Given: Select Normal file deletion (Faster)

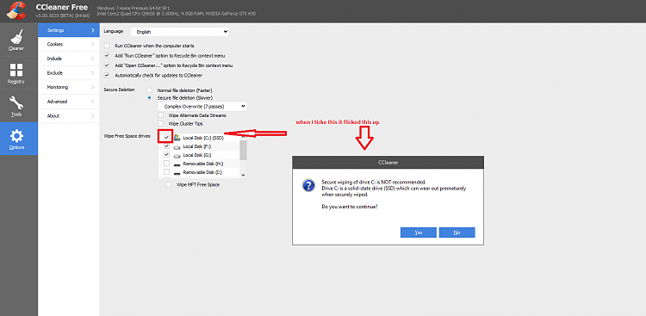Looking at the screenshot, I should pos(150,90).
